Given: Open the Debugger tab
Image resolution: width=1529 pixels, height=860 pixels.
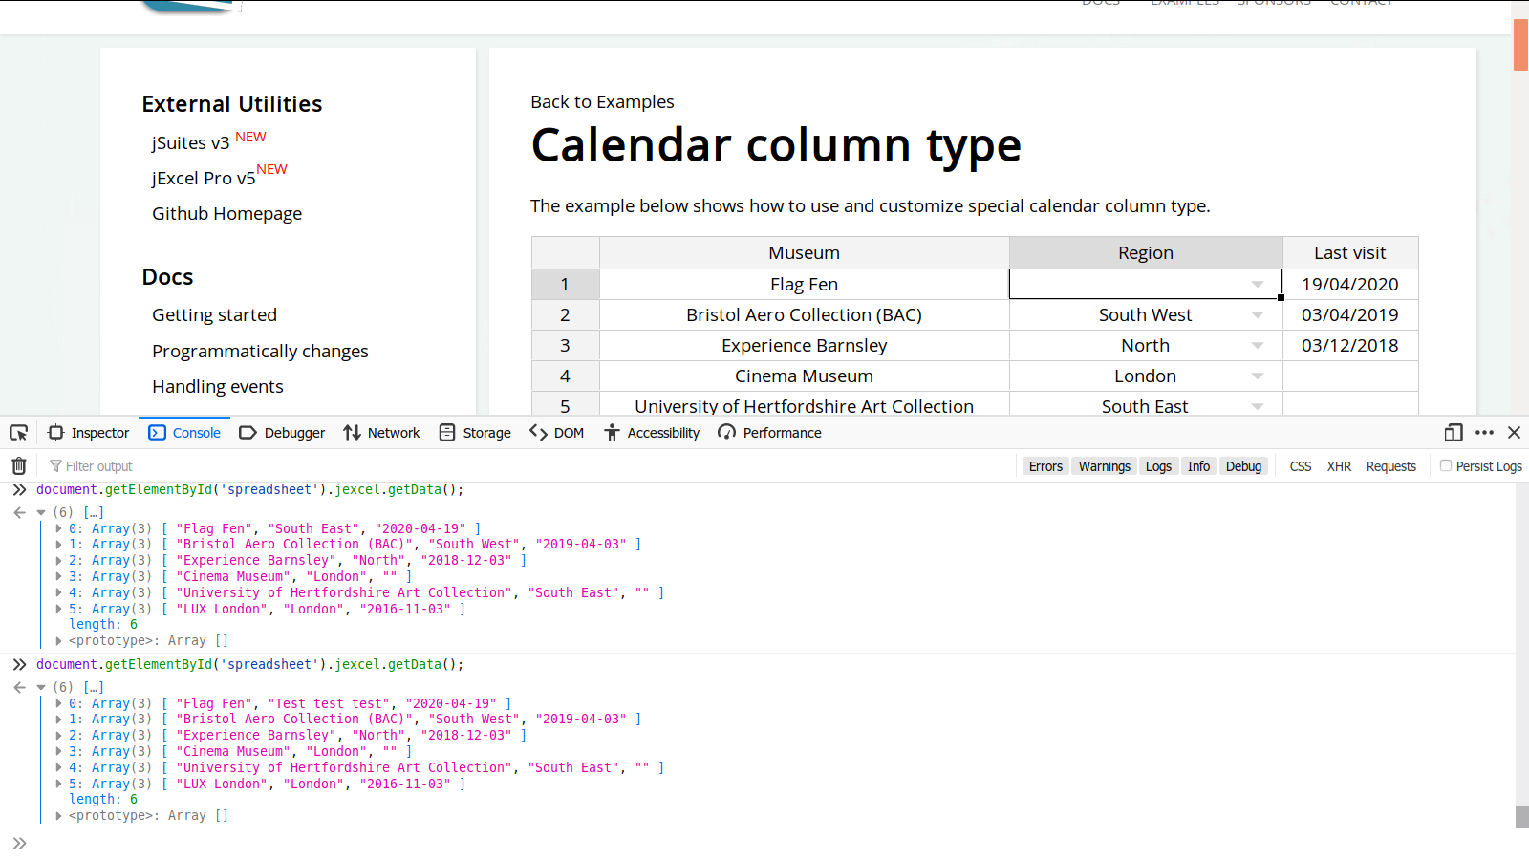Looking at the screenshot, I should click(282, 433).
